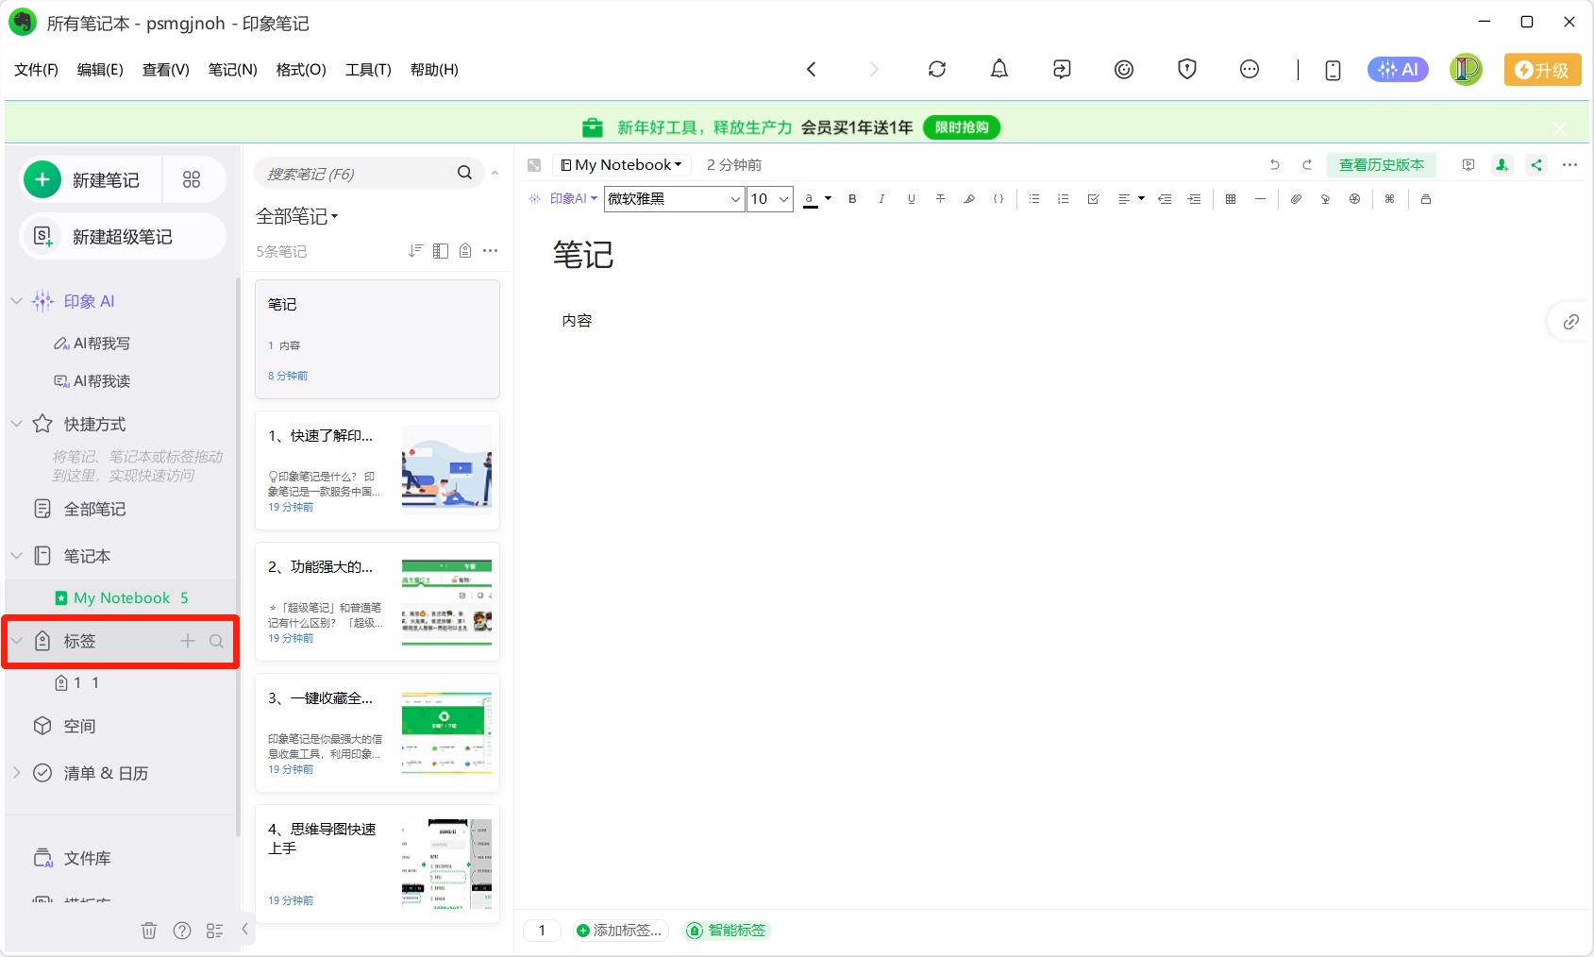This screenshot has height=957, width=1594.
Task: Go back with the left arrow
Action: tap(811, 69)
